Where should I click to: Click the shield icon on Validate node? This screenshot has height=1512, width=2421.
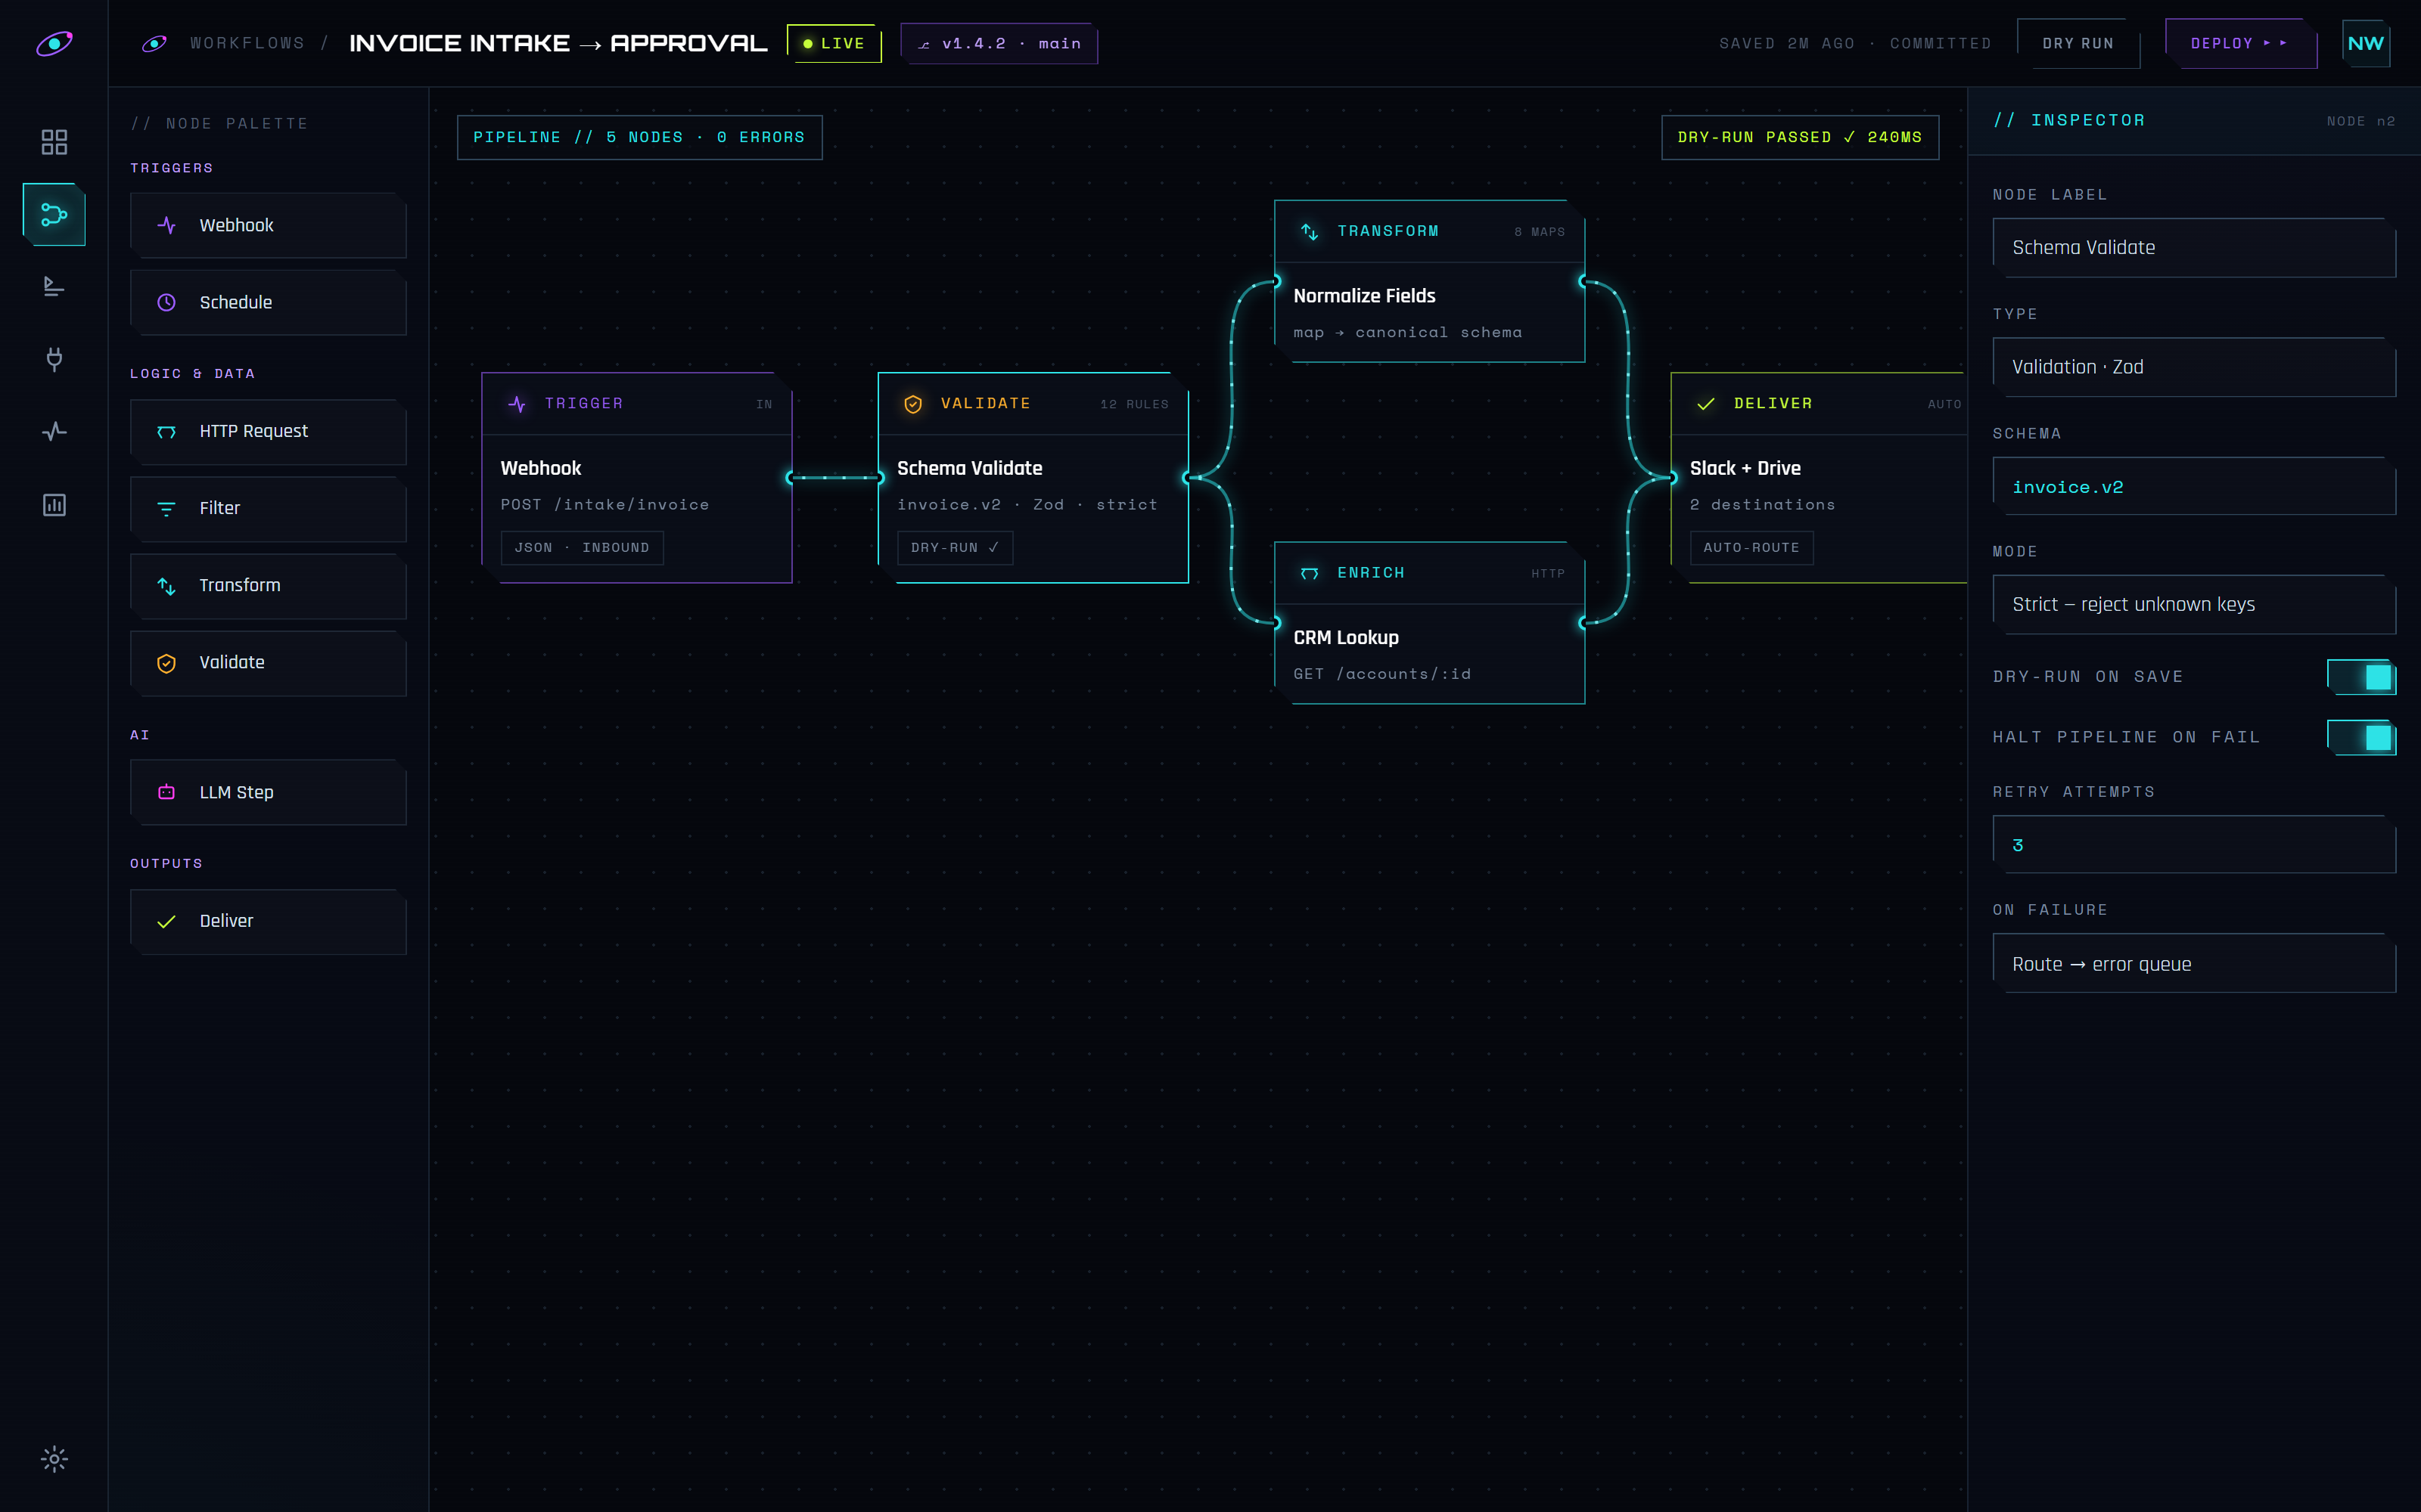pyautogui.click(x=912, y=404)
